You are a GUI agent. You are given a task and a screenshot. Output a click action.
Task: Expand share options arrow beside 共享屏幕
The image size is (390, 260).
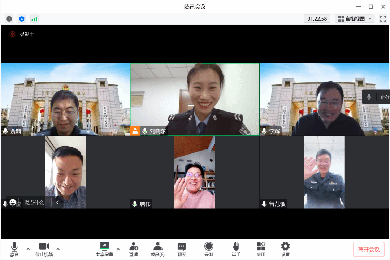pos(118,249)
